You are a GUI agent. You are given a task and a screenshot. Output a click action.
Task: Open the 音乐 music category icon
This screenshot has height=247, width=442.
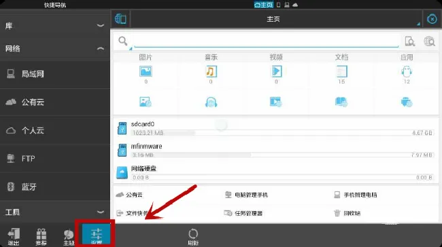pos(211,71)
